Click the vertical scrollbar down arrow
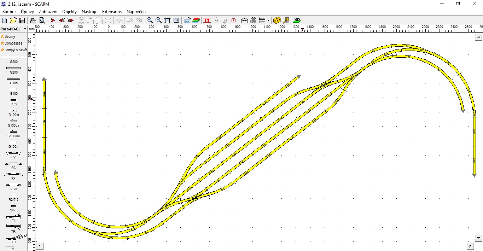The image size is (483, 251). 479,238
